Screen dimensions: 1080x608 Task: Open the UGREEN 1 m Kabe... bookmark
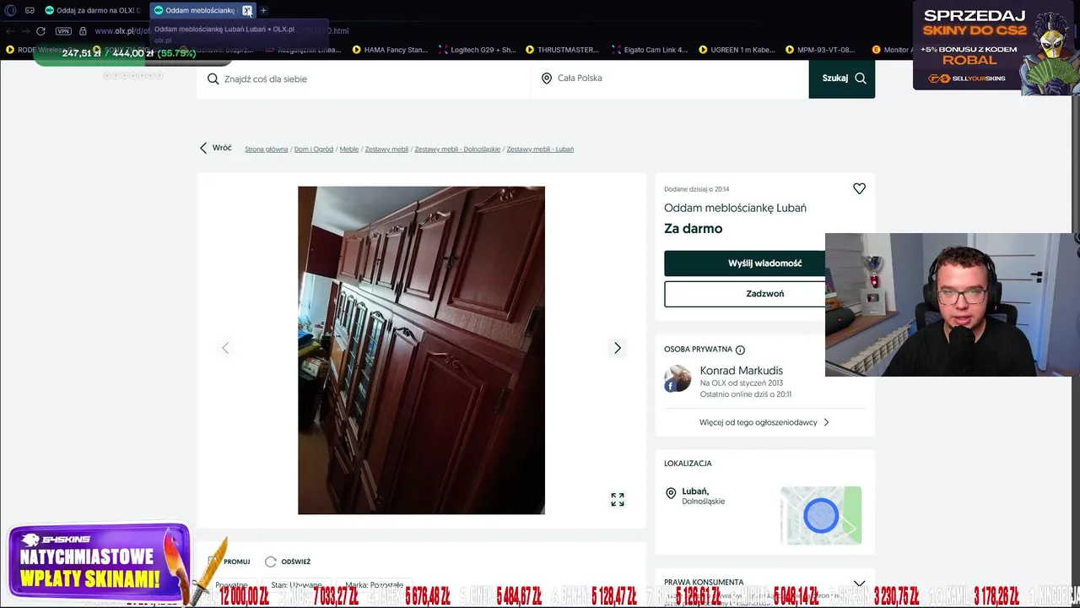pos(737,50)
